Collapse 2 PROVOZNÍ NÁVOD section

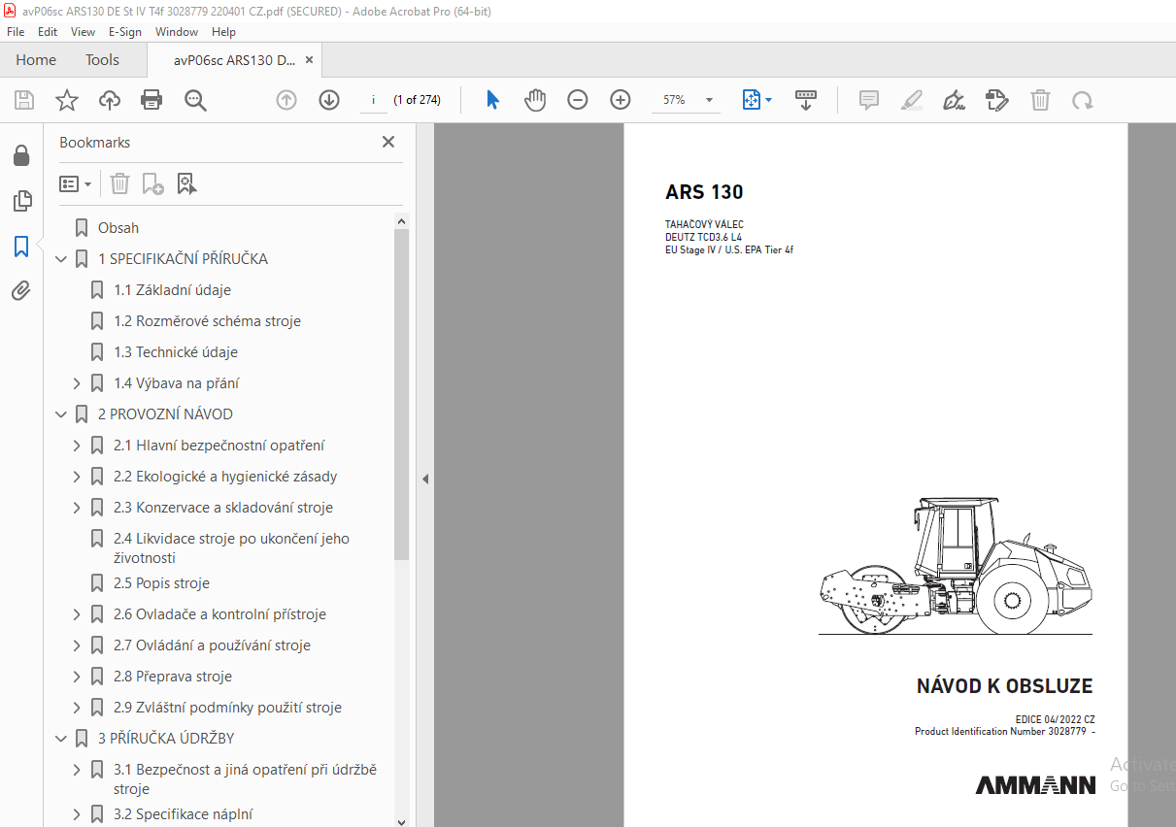61,414
